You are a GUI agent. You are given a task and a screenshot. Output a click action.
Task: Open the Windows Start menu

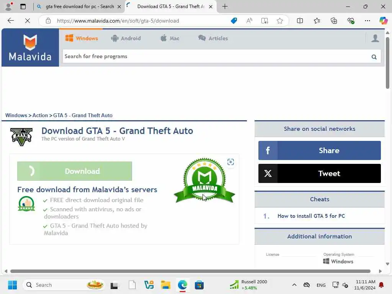(12, 285)
